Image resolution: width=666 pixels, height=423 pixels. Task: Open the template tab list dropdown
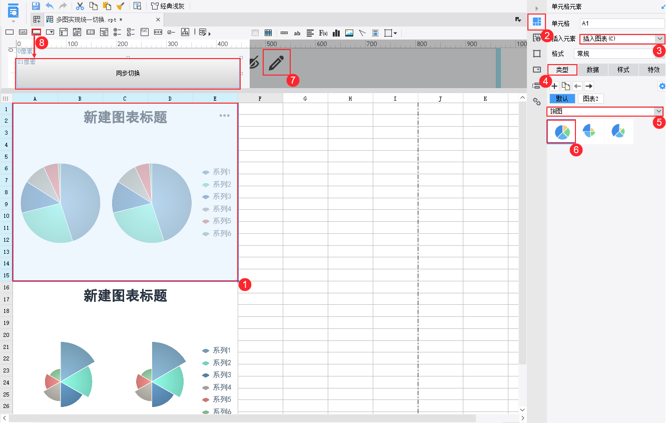pos(518,19)
